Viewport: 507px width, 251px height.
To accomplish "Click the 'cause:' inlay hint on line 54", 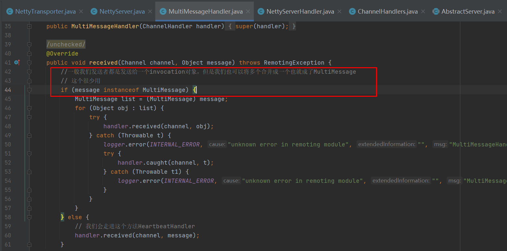I will tap(231, 181).
